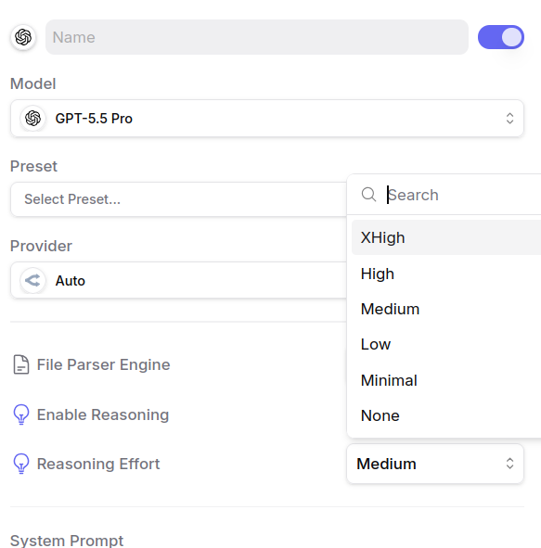Click the Enable Reasoning lightbulb icon
The image size is (541, 548).
tap(21, 414)
